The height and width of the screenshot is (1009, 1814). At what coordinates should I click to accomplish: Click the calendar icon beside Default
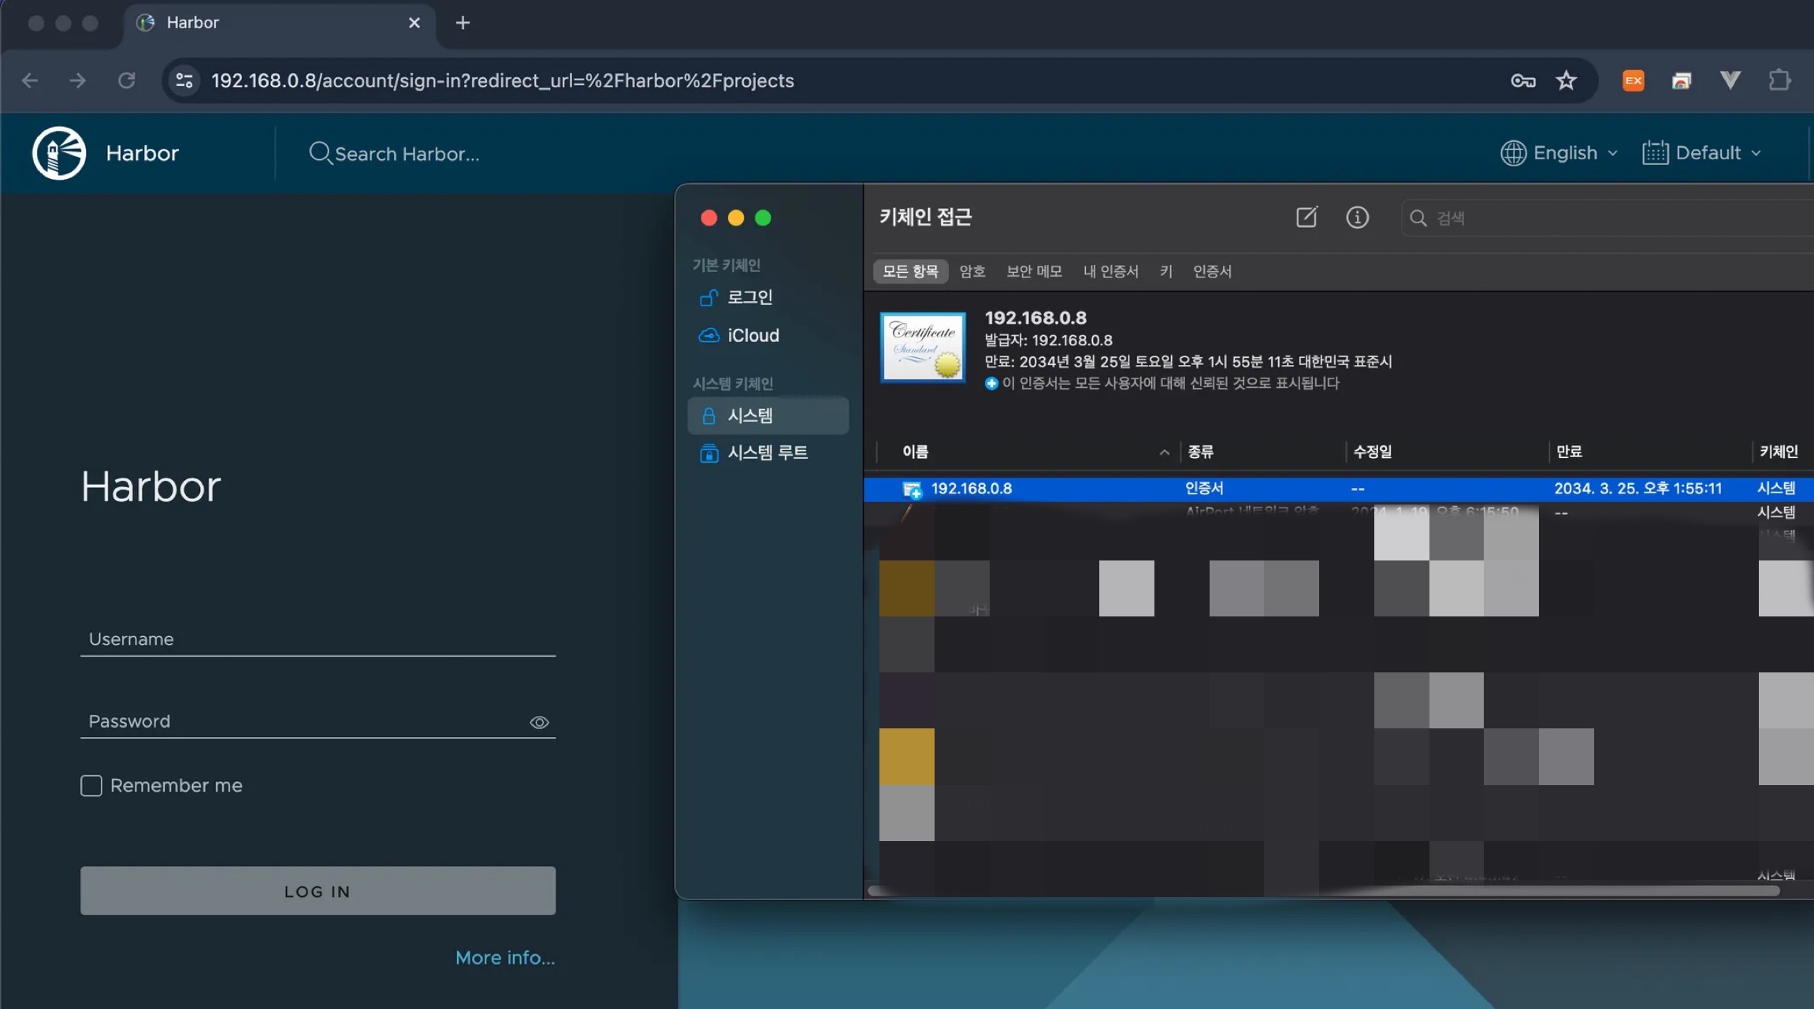click(1655, 153)
